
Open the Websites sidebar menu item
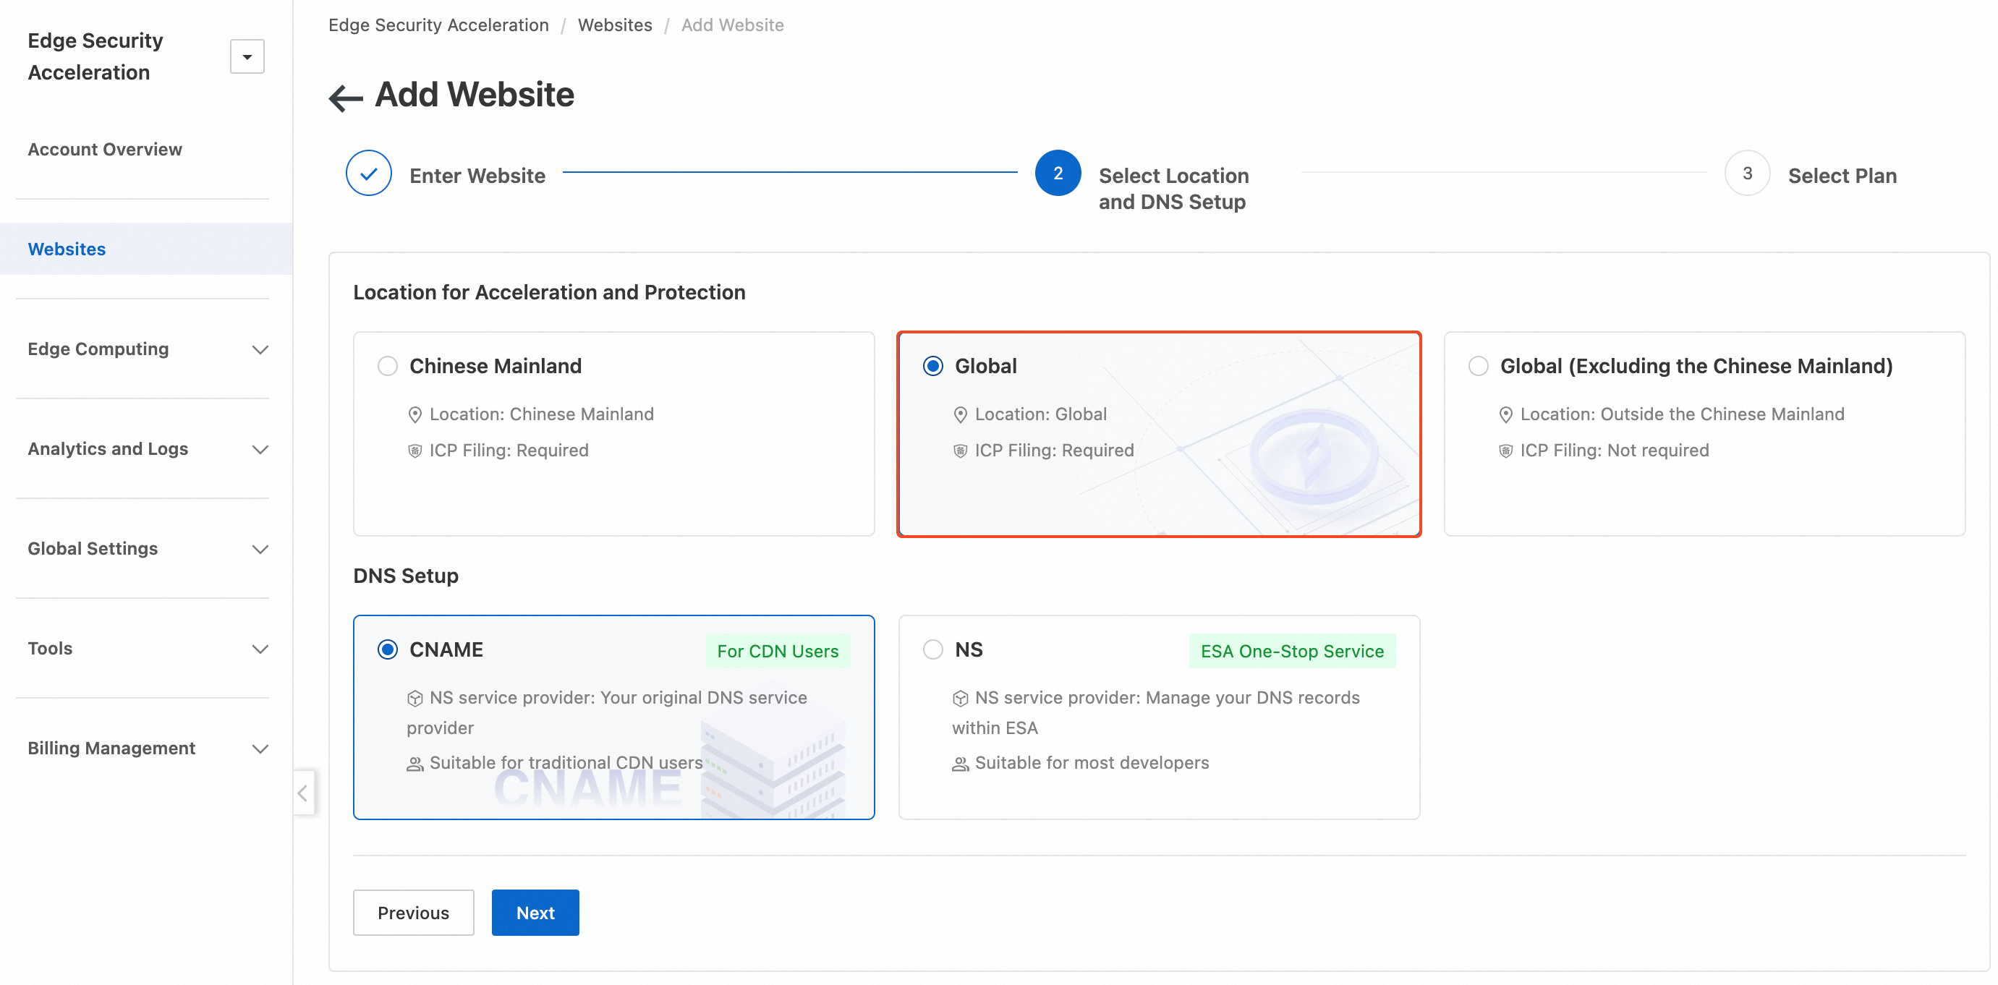coord(67,249)
